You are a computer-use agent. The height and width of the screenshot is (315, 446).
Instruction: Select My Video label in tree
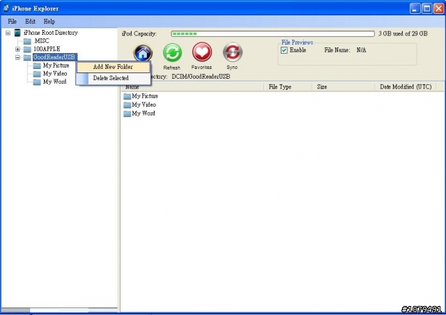click(55, 74)
